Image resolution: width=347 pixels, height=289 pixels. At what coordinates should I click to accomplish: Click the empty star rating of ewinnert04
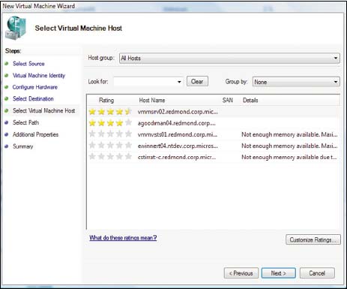[x=110, y=145]
